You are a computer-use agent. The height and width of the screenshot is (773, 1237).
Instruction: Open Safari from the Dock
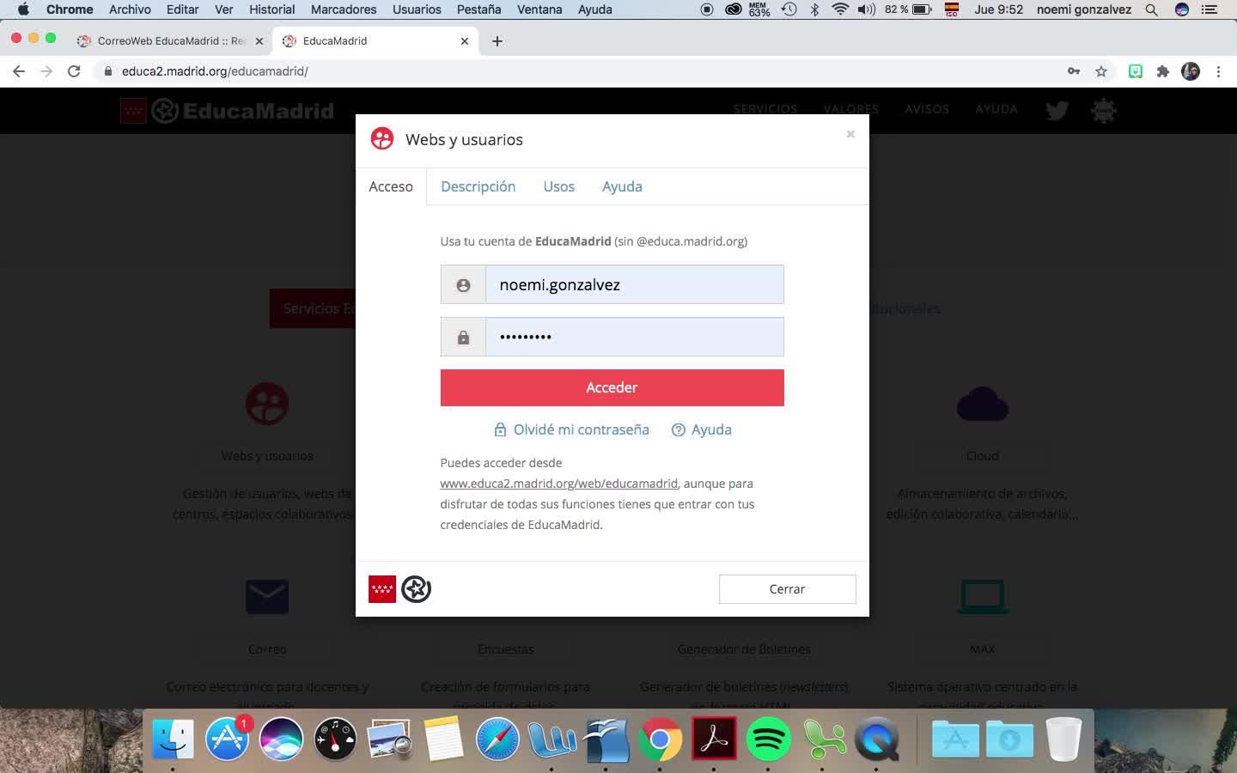click(497, 739)
